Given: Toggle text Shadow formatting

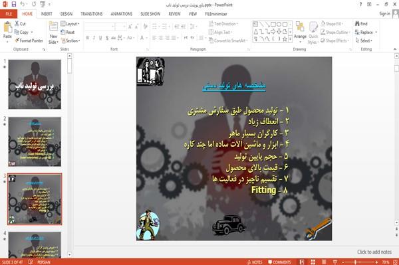Looking at the screenshot, I should [107, 38].
